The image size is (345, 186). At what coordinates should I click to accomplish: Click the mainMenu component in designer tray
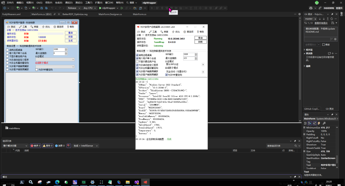pyautogui.click(x=12, y=128)
